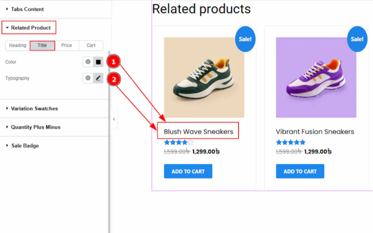Viewport: 373px width, 233px height.
Task: Switch to the Price tab
Action: 67,46
